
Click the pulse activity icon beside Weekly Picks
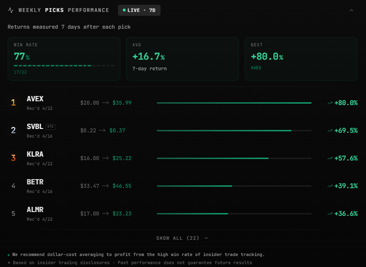[11, 11]
